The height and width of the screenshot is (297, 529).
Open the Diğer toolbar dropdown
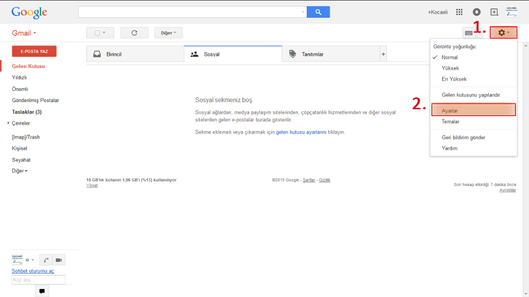click(168, 33)
